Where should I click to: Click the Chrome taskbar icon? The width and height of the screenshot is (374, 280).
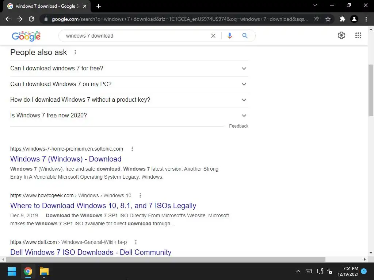(28, 271)
